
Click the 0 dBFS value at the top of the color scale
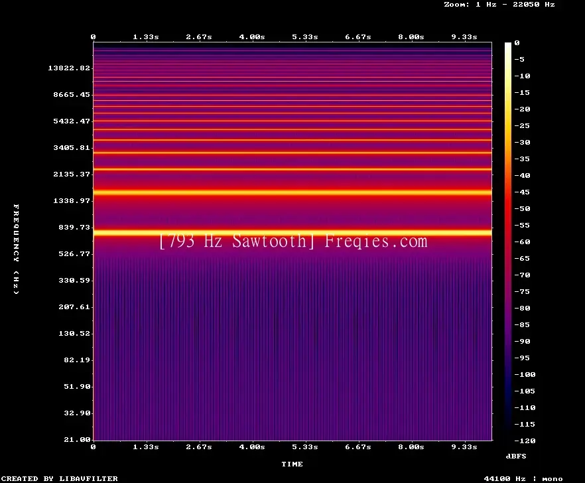pyautogui.click(x=517, y=43)
